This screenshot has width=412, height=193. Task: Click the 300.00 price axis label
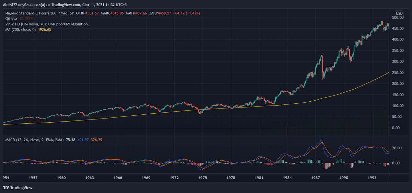(x=398, y=61)
